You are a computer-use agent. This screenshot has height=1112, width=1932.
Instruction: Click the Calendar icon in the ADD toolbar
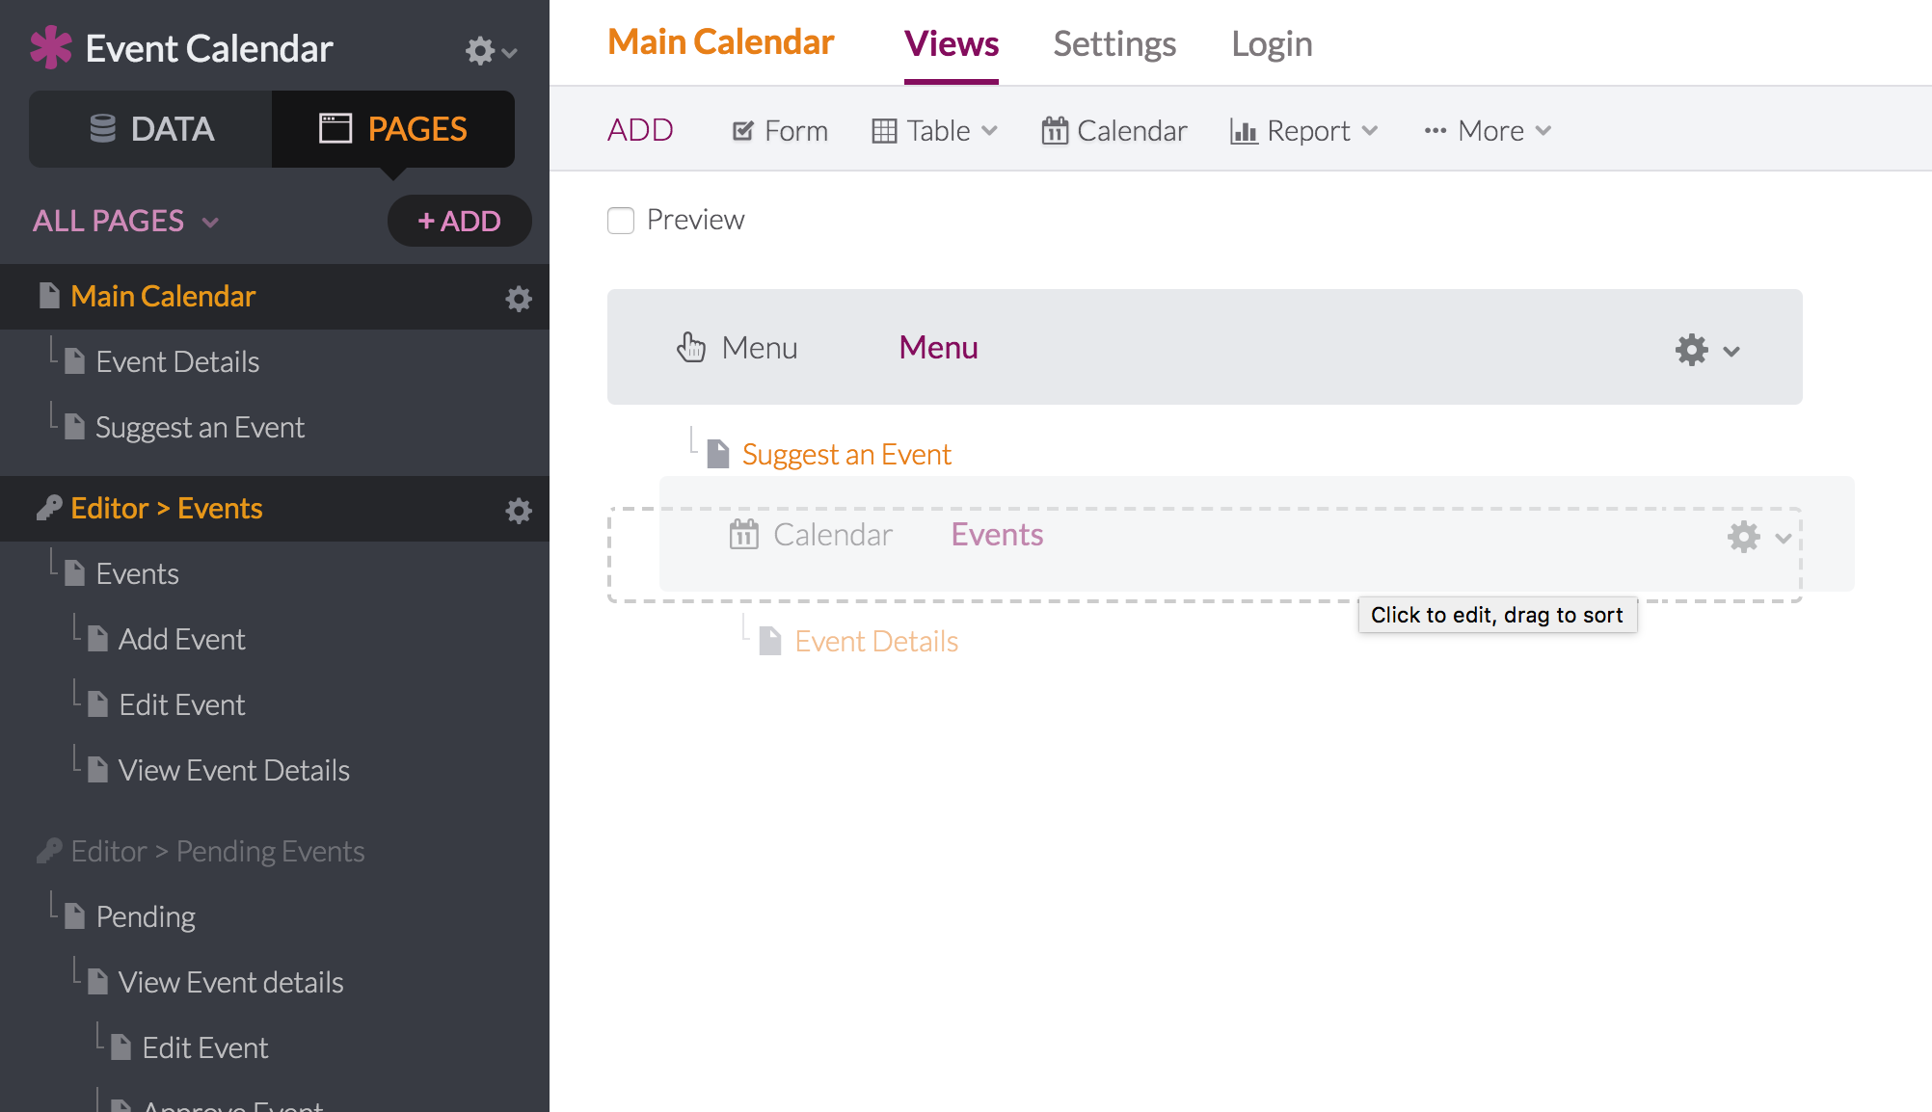pos(1055,130)
